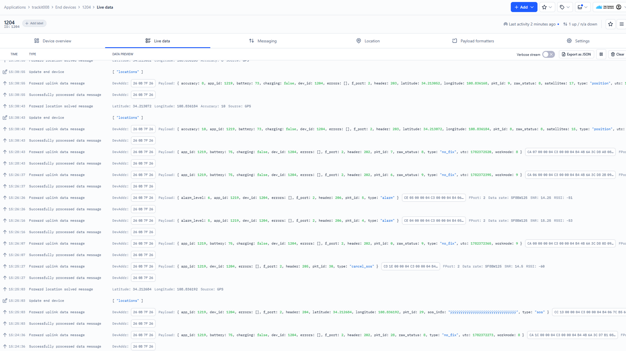This screenshot has width=626, height=351.
Task: Click arrow icon of 15:30:43 Forward uplink row
Action: coord(5,129)
